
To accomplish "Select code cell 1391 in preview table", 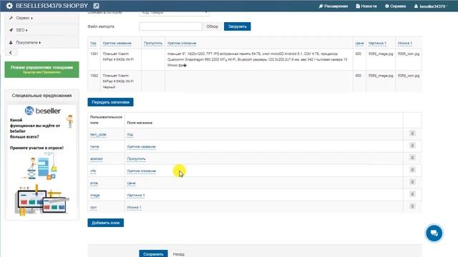I will pos(94,54).
